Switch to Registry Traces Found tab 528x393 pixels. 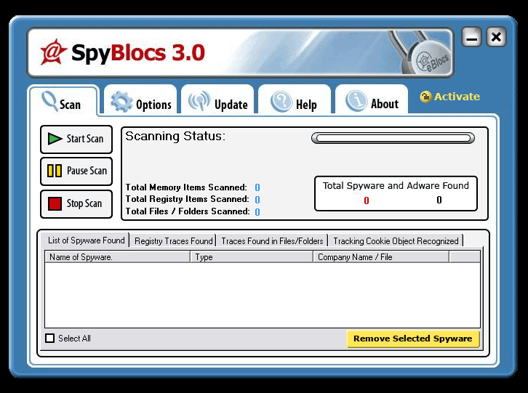tap(173, 241)
